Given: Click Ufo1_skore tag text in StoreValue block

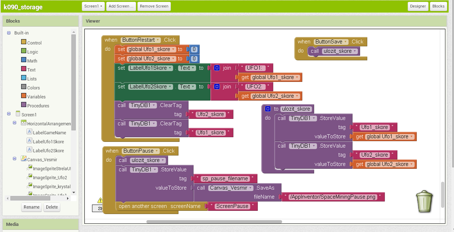Looking at the screenshot, I should click(x=374, y=127).
